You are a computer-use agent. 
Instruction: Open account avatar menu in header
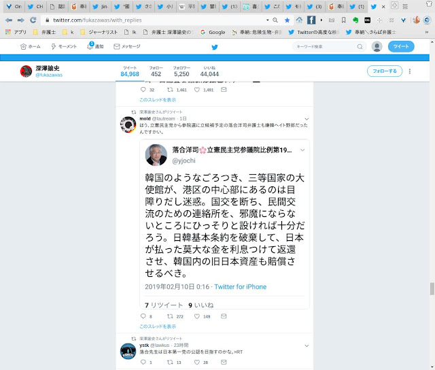tap(377, 46)
